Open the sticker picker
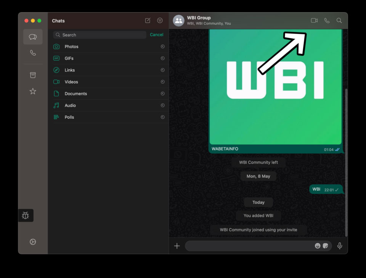 tap(326, 246)
